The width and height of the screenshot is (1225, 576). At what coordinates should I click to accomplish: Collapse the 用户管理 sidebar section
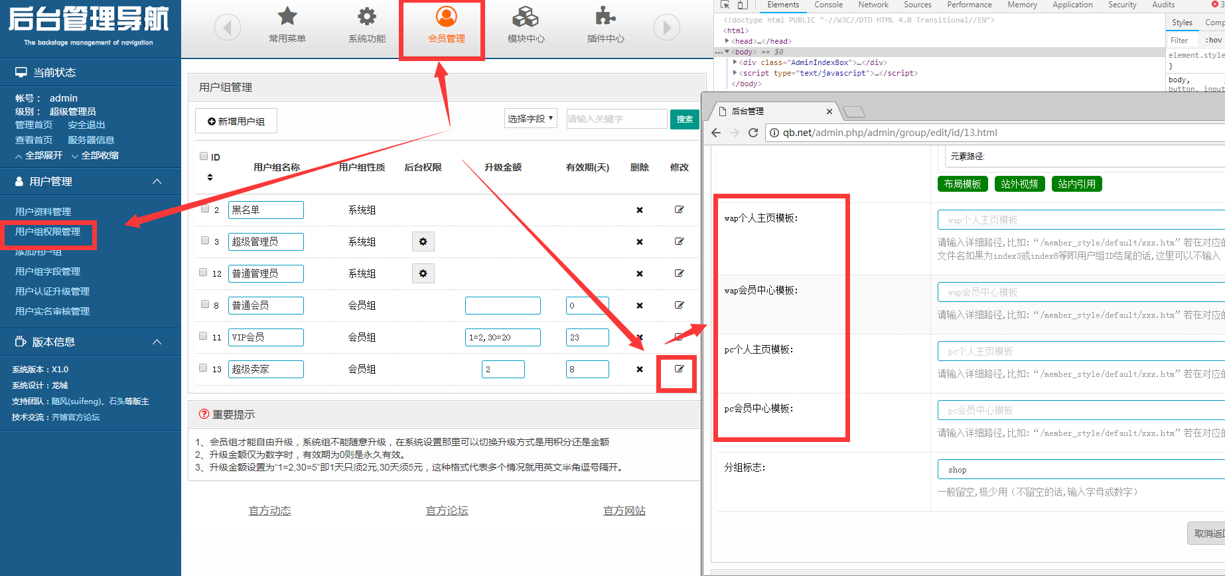click(157, 181)
